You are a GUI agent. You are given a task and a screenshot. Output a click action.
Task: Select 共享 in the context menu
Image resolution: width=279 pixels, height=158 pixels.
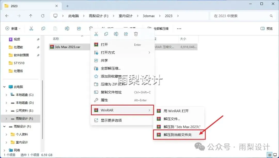point(122,60)
